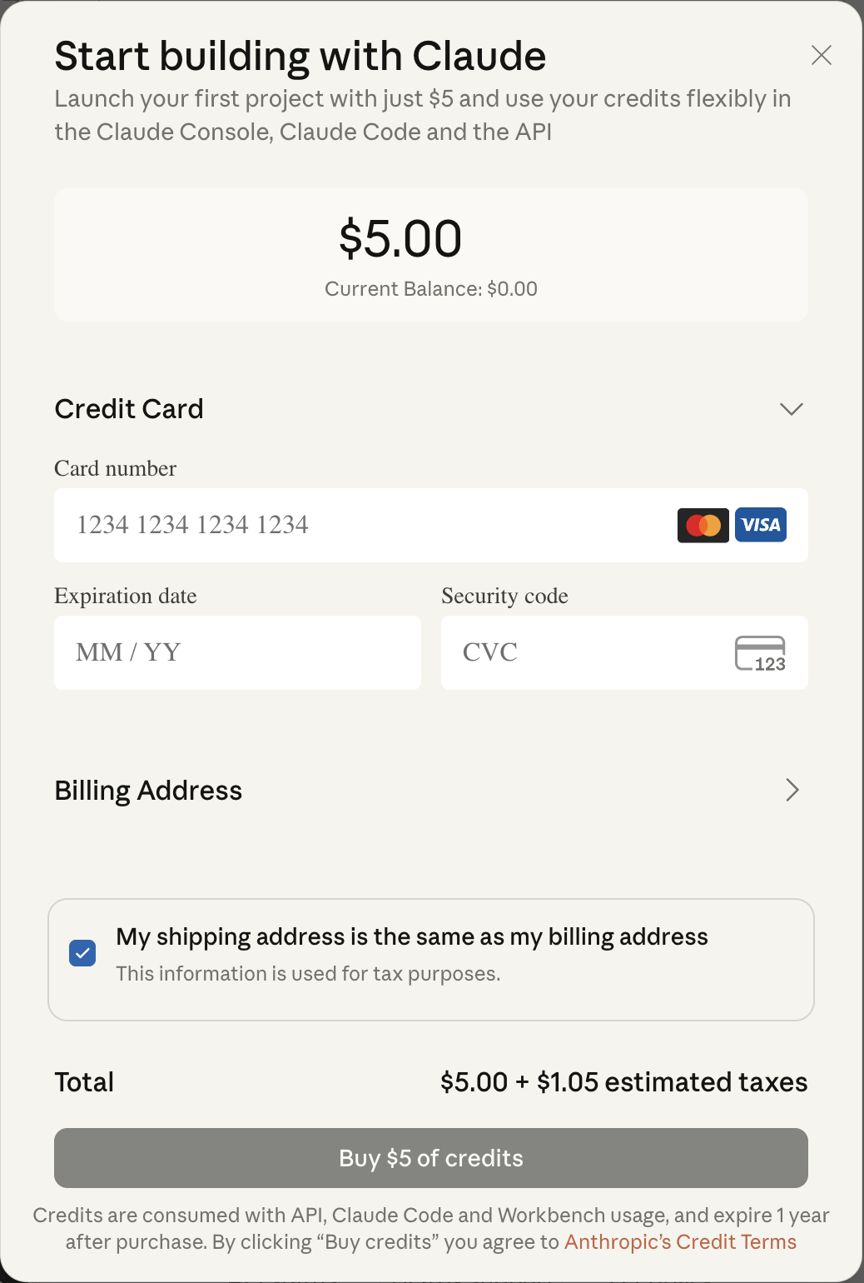Edit the $5.00 credit amount
This screenshot has width=864, height=1283.
[x=400, y=239]
